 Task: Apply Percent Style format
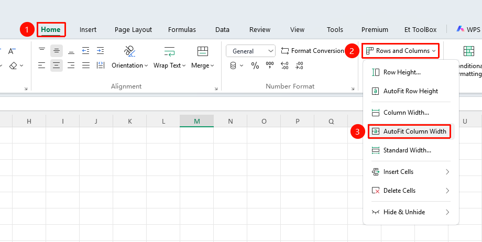pyautogui.click(x=255, y=65)
